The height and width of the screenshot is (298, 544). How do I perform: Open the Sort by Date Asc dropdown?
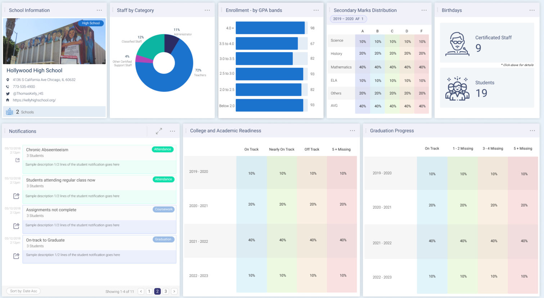click(x=23, y=291)
